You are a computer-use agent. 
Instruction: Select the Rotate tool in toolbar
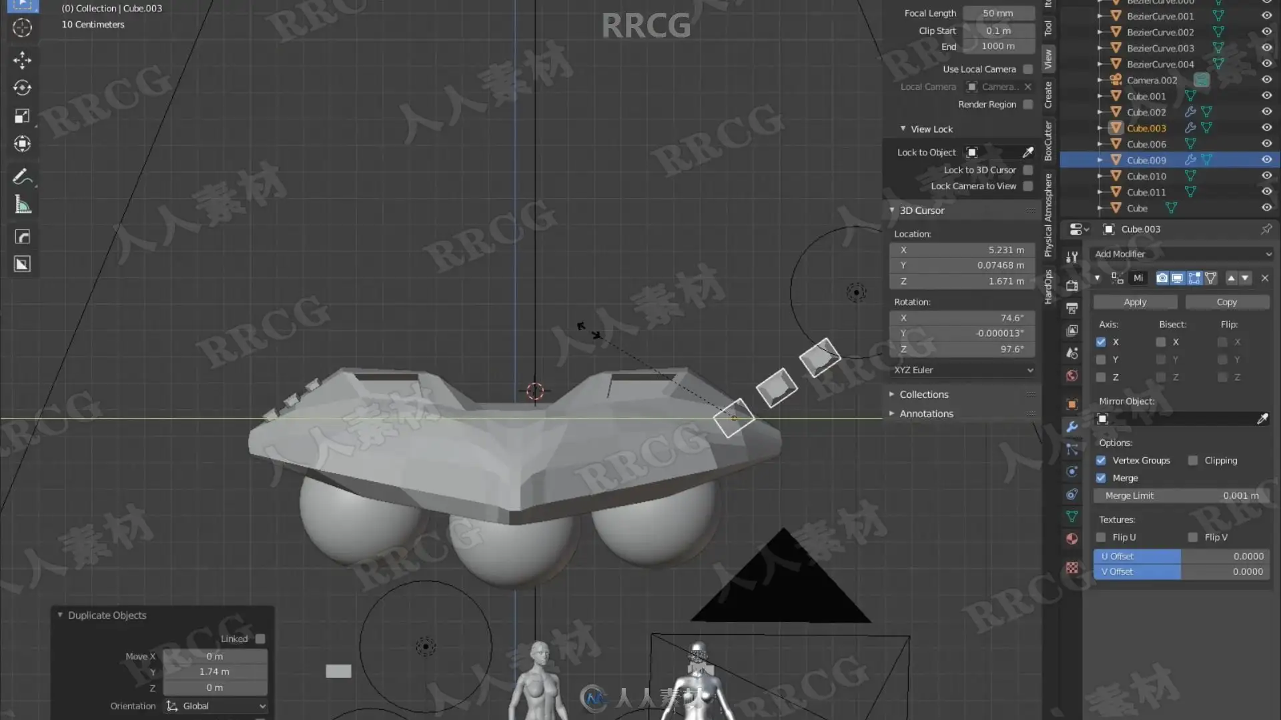pyautogui.click(x=22, y=88)
